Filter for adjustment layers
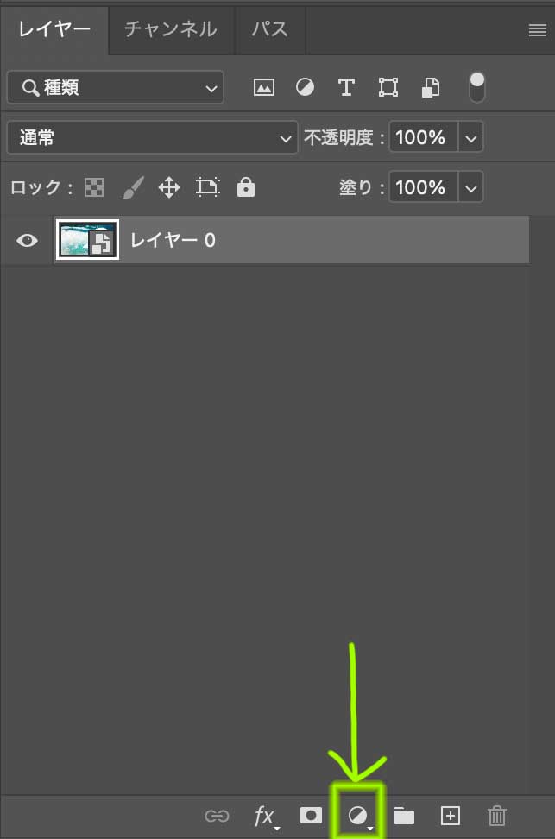This screenshot has width=555, height=839. click(305, 86)
